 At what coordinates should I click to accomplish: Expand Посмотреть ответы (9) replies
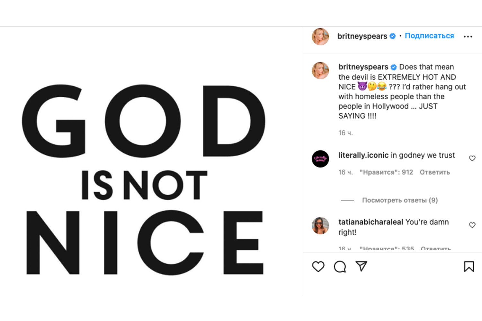(x=400, y=200)
